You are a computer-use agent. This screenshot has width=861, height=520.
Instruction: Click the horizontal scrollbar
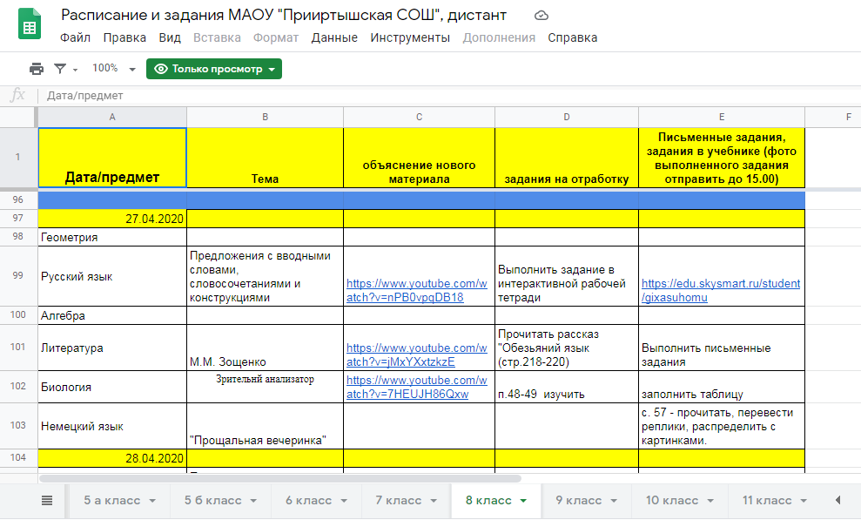click(280, 478)
